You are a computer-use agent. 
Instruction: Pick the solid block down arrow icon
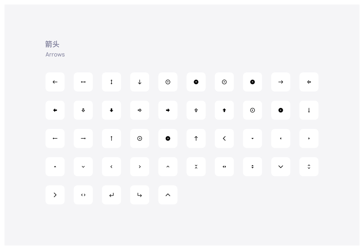pos(111,110)
